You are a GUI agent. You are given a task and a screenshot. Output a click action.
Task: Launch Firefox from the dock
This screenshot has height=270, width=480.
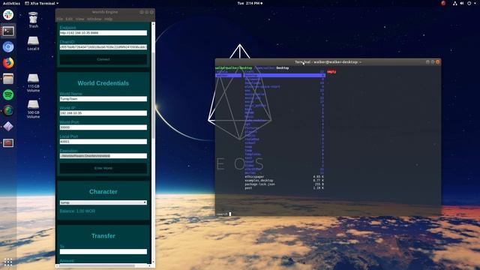pos(8,63)
